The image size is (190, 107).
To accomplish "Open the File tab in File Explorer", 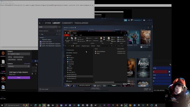I will [x=66, y=35].
